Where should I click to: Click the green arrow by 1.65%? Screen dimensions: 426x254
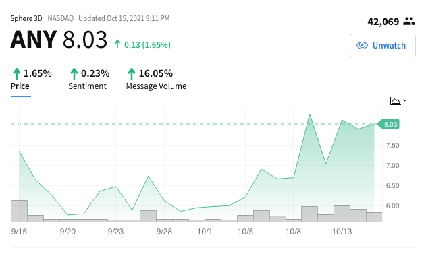click(17, 74)
